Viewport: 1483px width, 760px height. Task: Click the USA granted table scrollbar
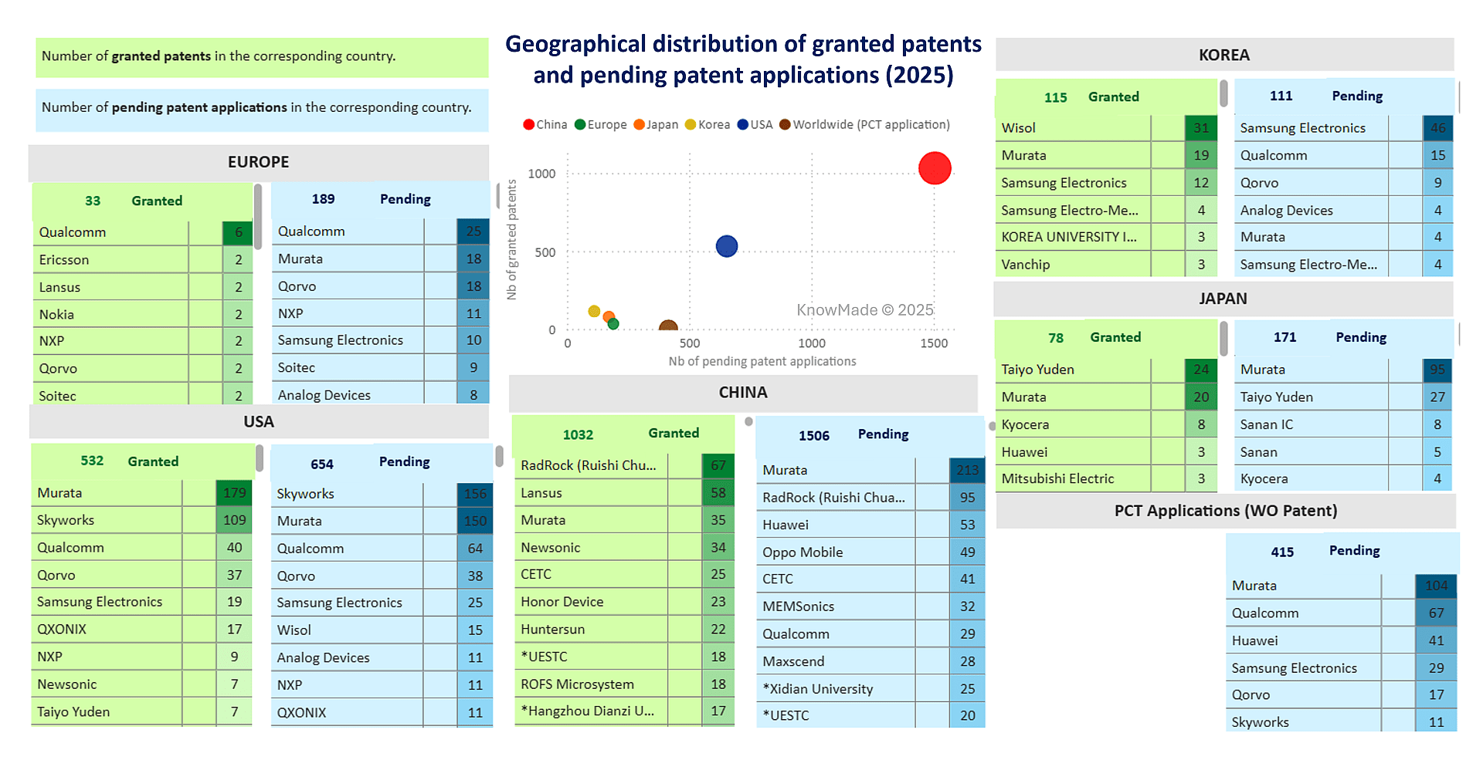[x=260, y=458]
